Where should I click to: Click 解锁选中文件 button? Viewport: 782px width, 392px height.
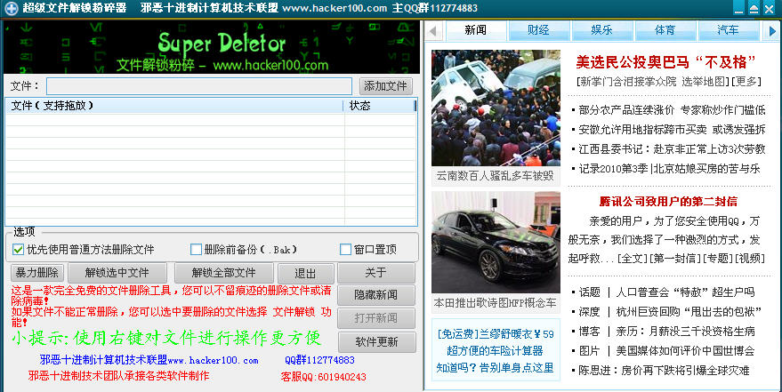[x=109, y=273]
